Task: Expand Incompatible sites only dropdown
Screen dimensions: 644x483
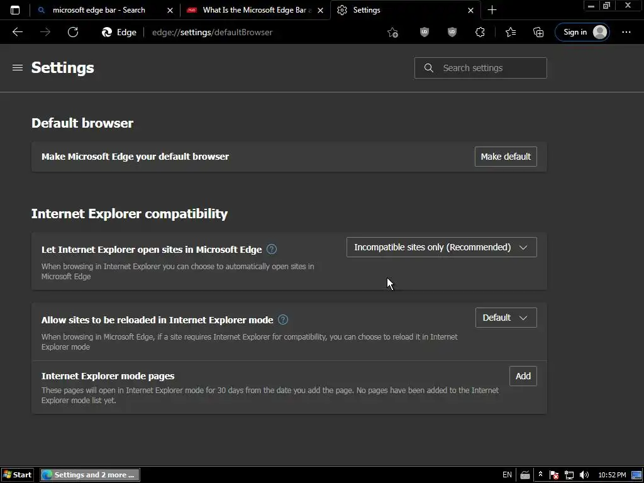Action: click(441, 247)
